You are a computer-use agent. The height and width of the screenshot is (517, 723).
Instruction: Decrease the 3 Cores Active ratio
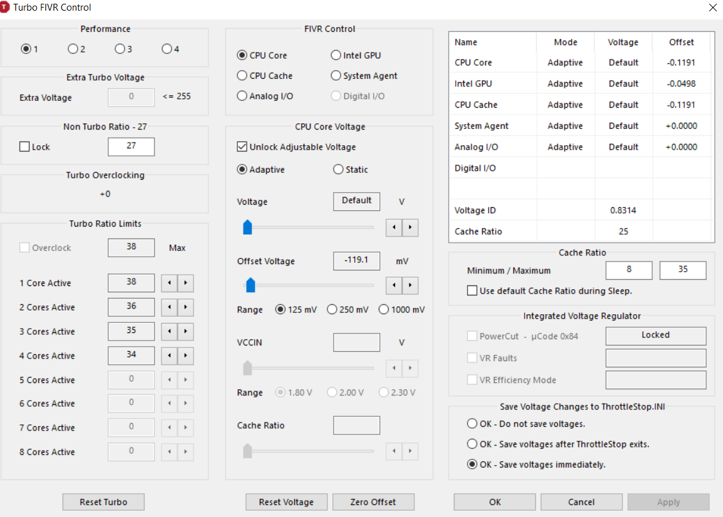169,331
